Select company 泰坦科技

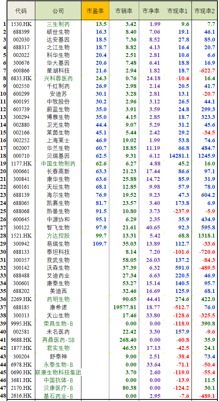coord(58,252)
